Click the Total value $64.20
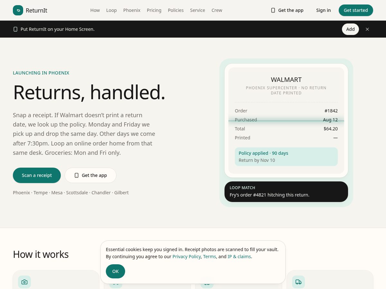The width and height of the screenshot is (386, 289). click(331, 129)
